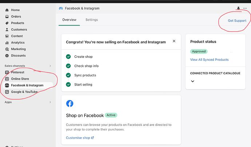This screenshot has height=147, width=251.
Task: Open Analytics bar chart icon
Action: click(7, 43)
